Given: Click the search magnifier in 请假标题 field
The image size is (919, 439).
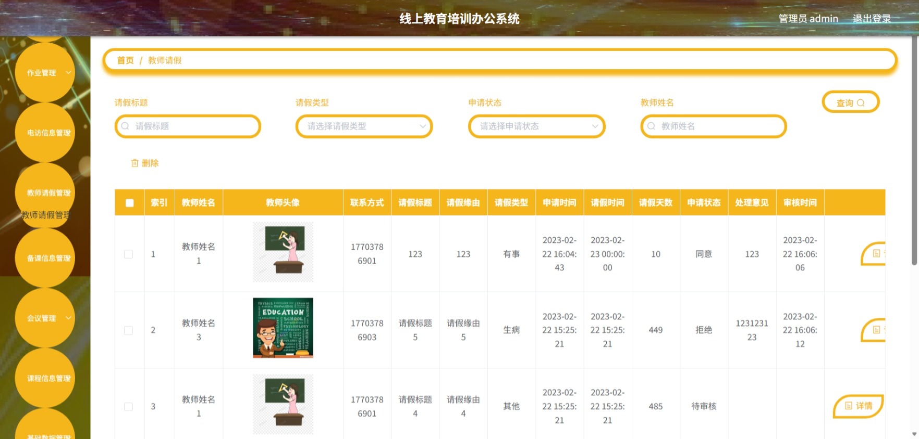Looking at the screenshot, I should [x=125, y=126].
